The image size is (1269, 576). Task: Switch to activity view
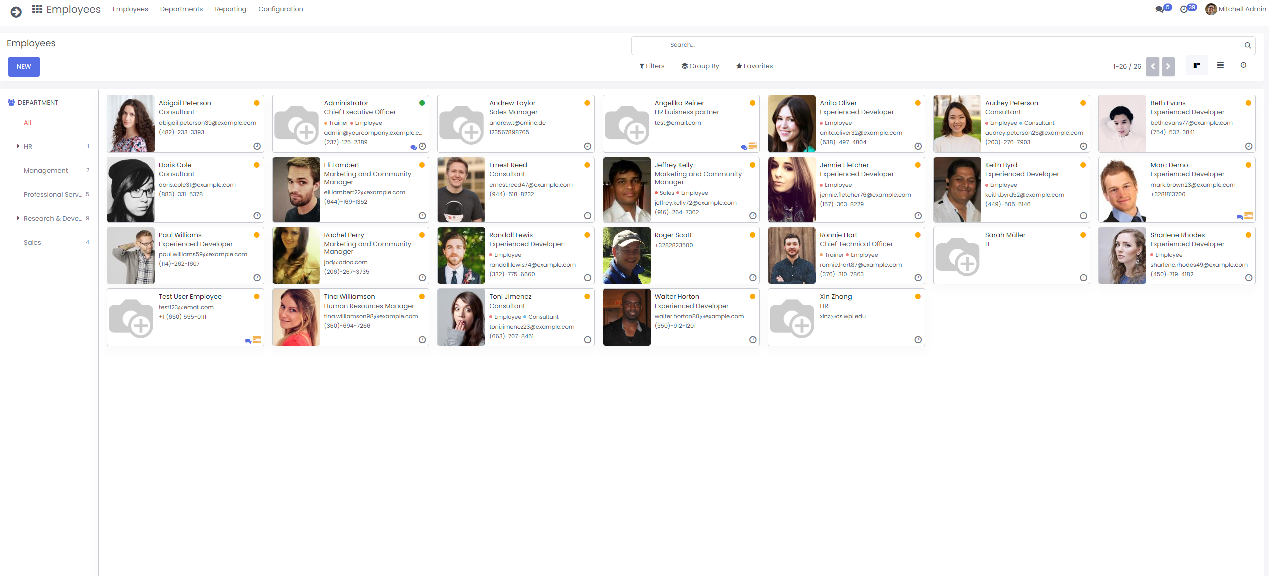click(x=1243, y=65)
